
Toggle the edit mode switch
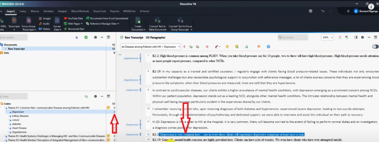tap(375, 46)
